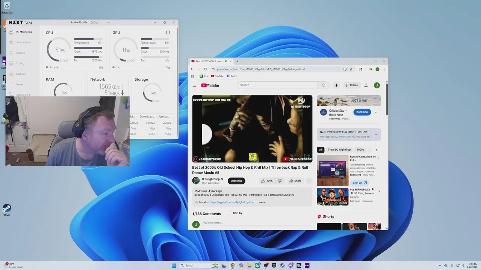481x270 pixels.
Task: Click the YouTube logo
Action: [210, 85]
